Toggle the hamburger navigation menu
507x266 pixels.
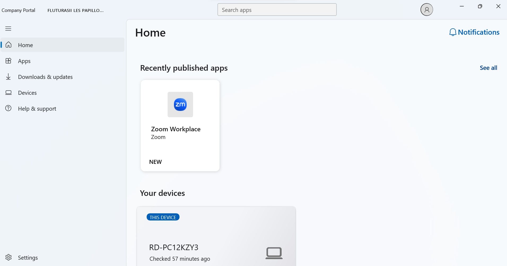click(8, 29)
